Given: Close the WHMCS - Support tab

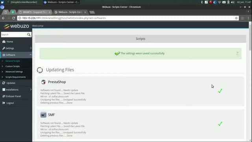Looking at the screenshot, I should pos(50,12).
